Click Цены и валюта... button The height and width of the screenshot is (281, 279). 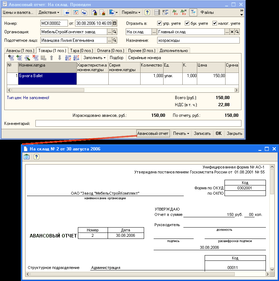(18, 12)
